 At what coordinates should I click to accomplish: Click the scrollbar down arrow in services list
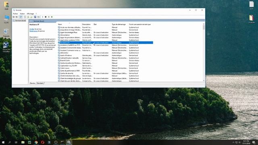coord(204,81)
